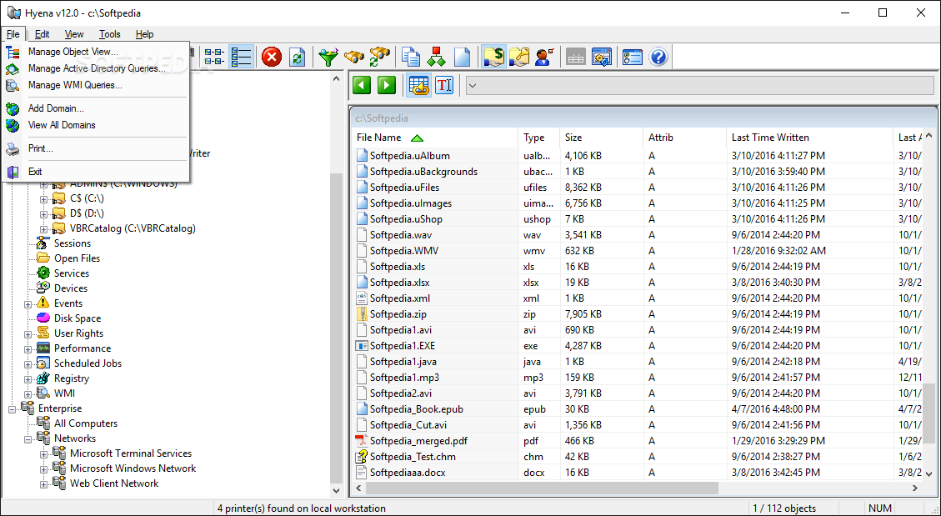The height and width of the screenshot is (516, 941).
Task: Expand Microsoft Terminal Services node
Action: (x=43, y=454)
